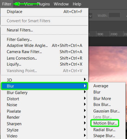The width and height of the screenshot is (127, 139).
Task: Apply the Displace filter
Action: (44, 12)
